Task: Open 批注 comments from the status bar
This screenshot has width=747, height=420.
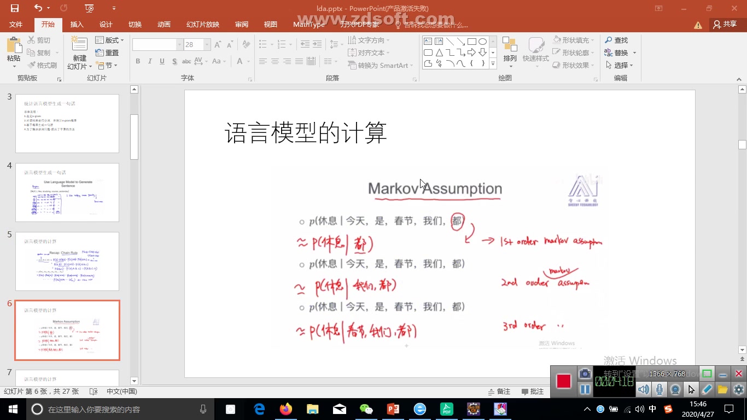Action: tap(532, 391)
